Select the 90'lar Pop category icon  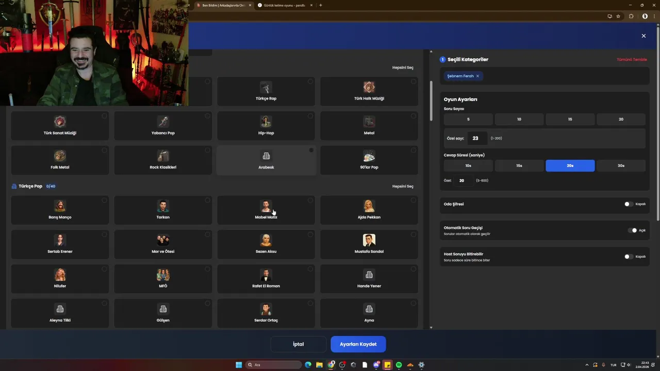[369, 156]
